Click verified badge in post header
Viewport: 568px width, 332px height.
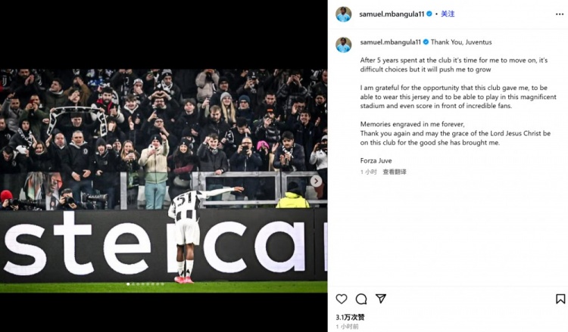429,14
